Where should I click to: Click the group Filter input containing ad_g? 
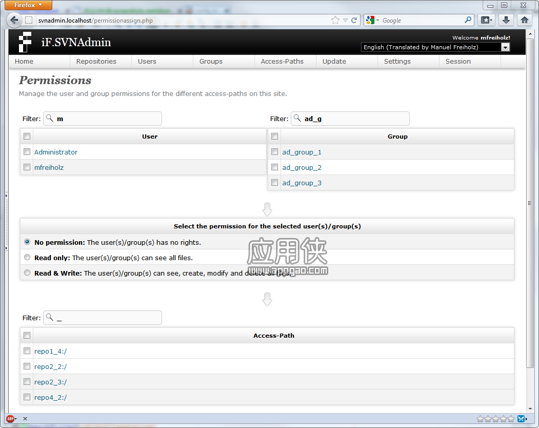(350, 119)
